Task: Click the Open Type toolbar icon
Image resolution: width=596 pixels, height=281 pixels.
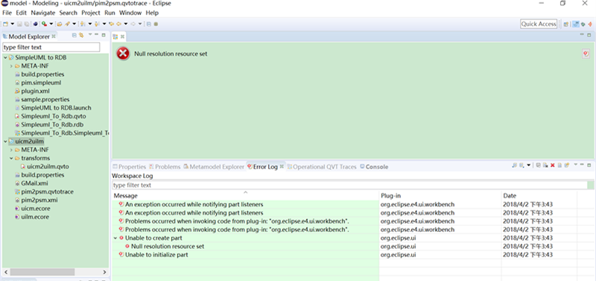Action: (60, 24)
